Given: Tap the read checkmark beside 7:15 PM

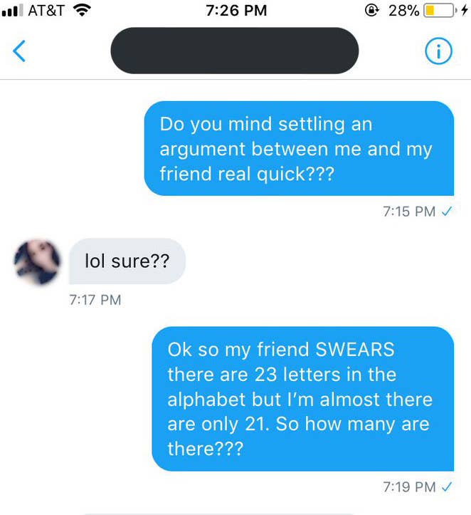Looking at the screenshot, I should (447, 211).
